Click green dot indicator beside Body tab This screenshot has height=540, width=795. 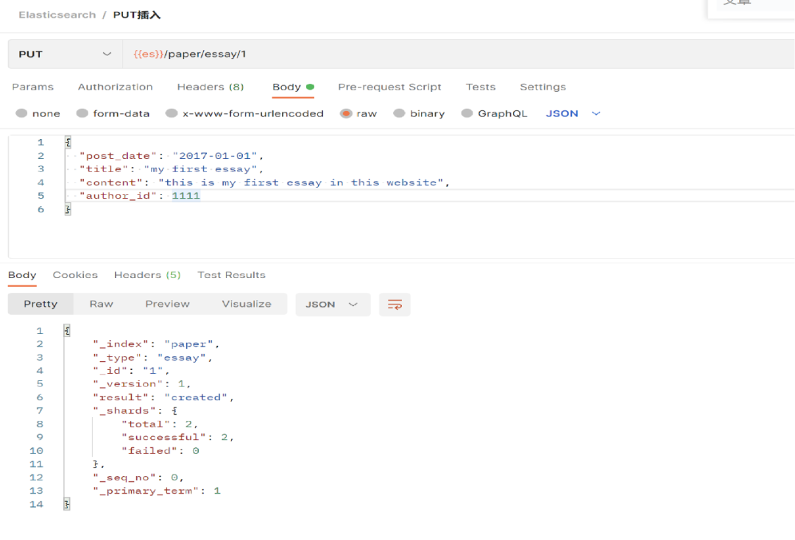[x=311, y=87]
